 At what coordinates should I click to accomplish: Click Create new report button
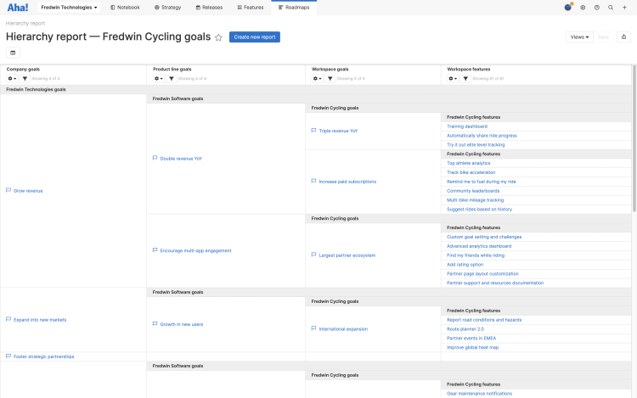[x=255, y=37]
